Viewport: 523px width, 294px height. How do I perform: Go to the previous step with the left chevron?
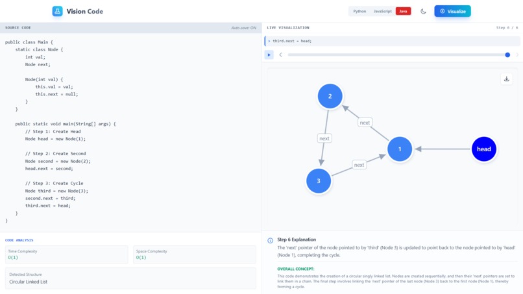(280, 55)
